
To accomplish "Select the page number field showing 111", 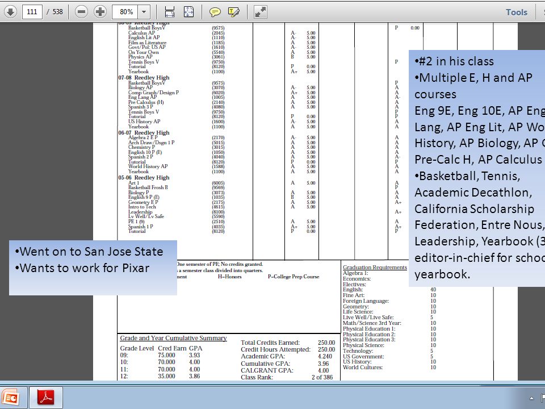I will click(x=32, y=12).
